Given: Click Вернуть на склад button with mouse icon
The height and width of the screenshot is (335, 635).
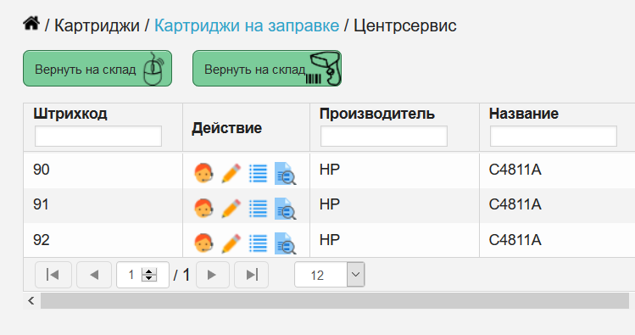Looking at the screenshot, I should tap(97, 69).
